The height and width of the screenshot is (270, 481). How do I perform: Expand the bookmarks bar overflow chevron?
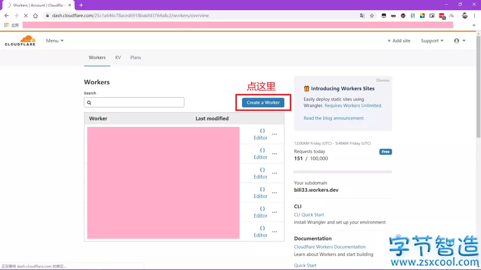point(474,25)
